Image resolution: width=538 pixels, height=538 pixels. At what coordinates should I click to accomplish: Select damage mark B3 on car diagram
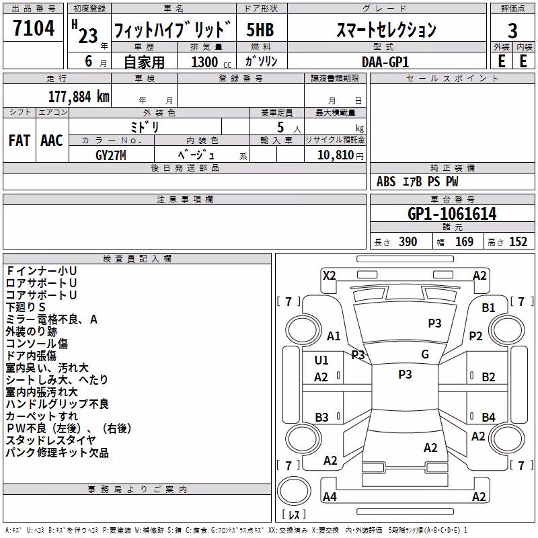coord(322,418)
